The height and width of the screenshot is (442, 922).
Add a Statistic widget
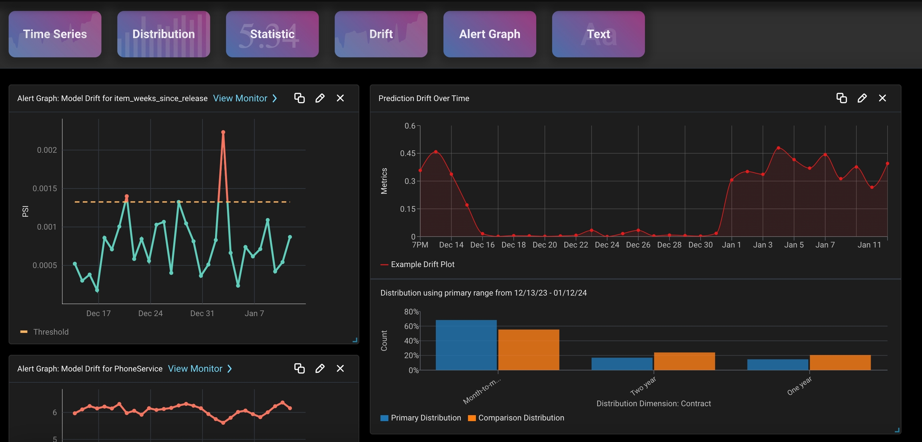[272, 34]
